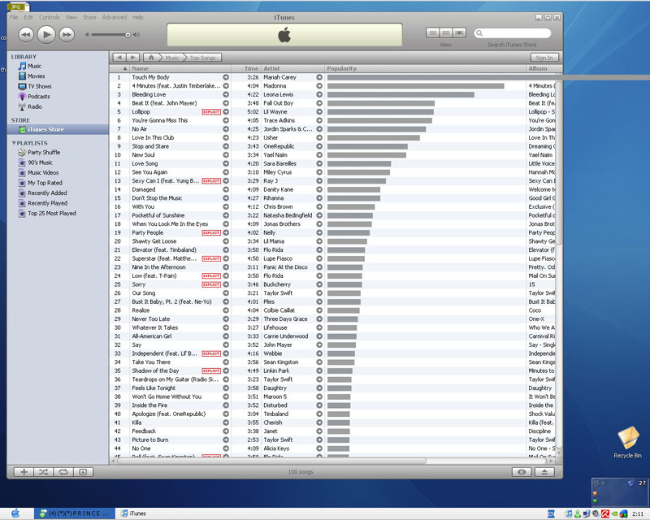
Task: Click the arrow beside artist Madonna
Action: 319,86
